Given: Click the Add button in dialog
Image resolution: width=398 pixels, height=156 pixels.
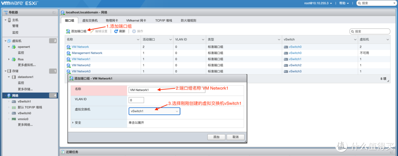Looking at the screenshot, I should coord(216,137).
